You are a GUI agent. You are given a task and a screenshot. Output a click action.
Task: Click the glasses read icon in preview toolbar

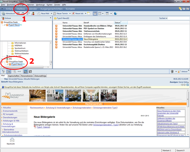pos(19,71)
